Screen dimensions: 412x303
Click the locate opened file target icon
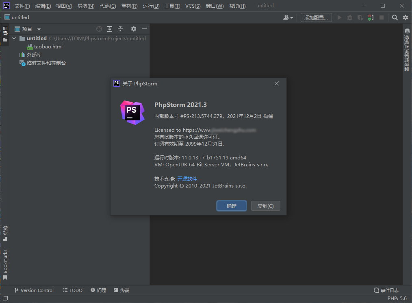point(99,29)
